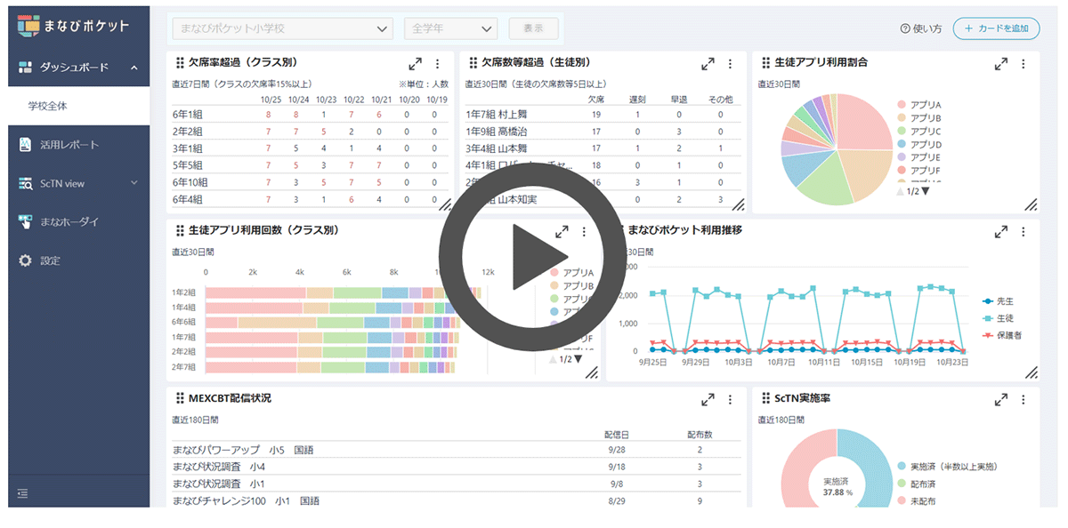This screenshot has width=1068, height=528.
Task: Maximize the 欠席率超過（クラス別） card
Action: point(415,64)
